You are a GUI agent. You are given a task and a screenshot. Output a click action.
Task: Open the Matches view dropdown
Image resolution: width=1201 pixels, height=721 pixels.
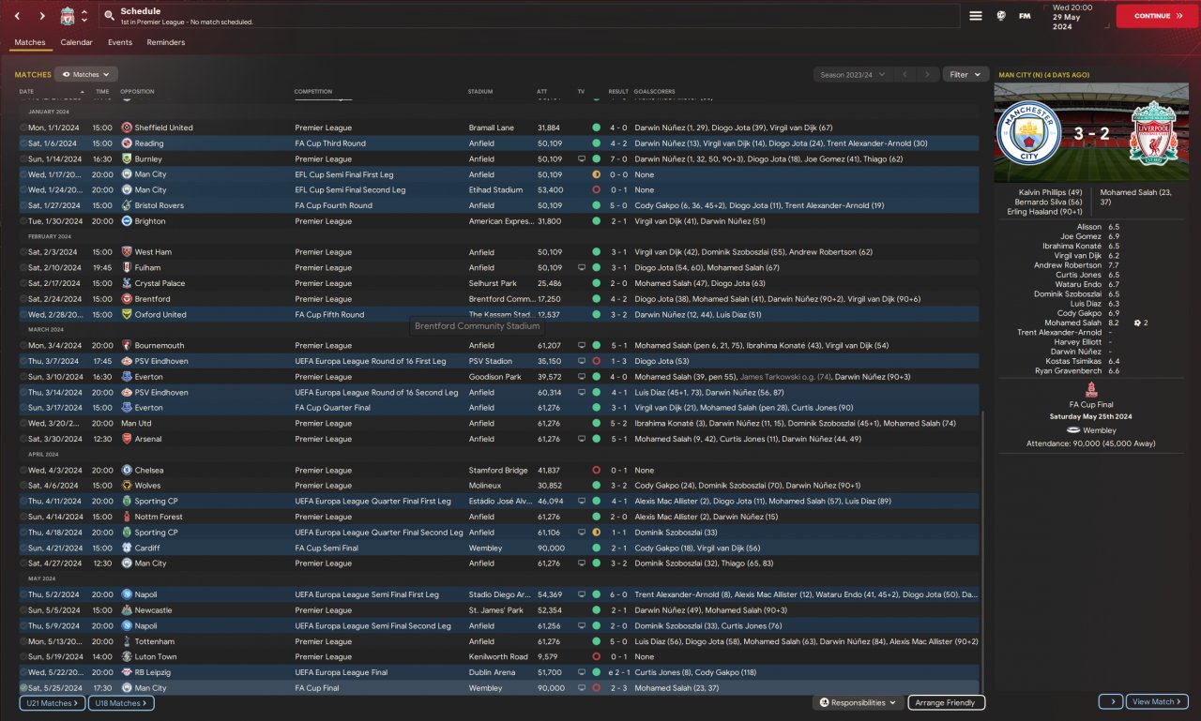86,74
